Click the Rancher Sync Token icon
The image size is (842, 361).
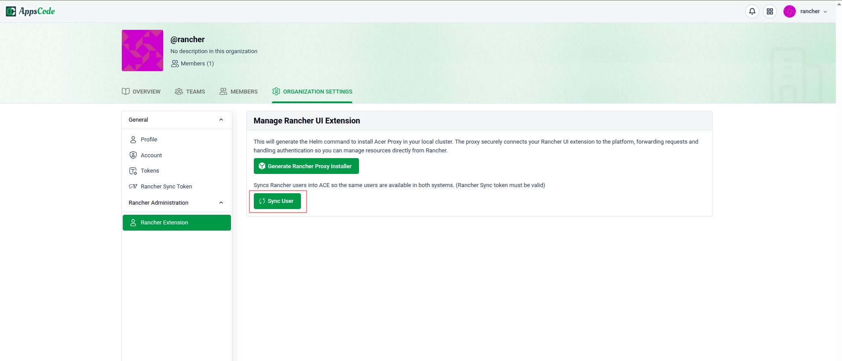[x=133, y=187]
